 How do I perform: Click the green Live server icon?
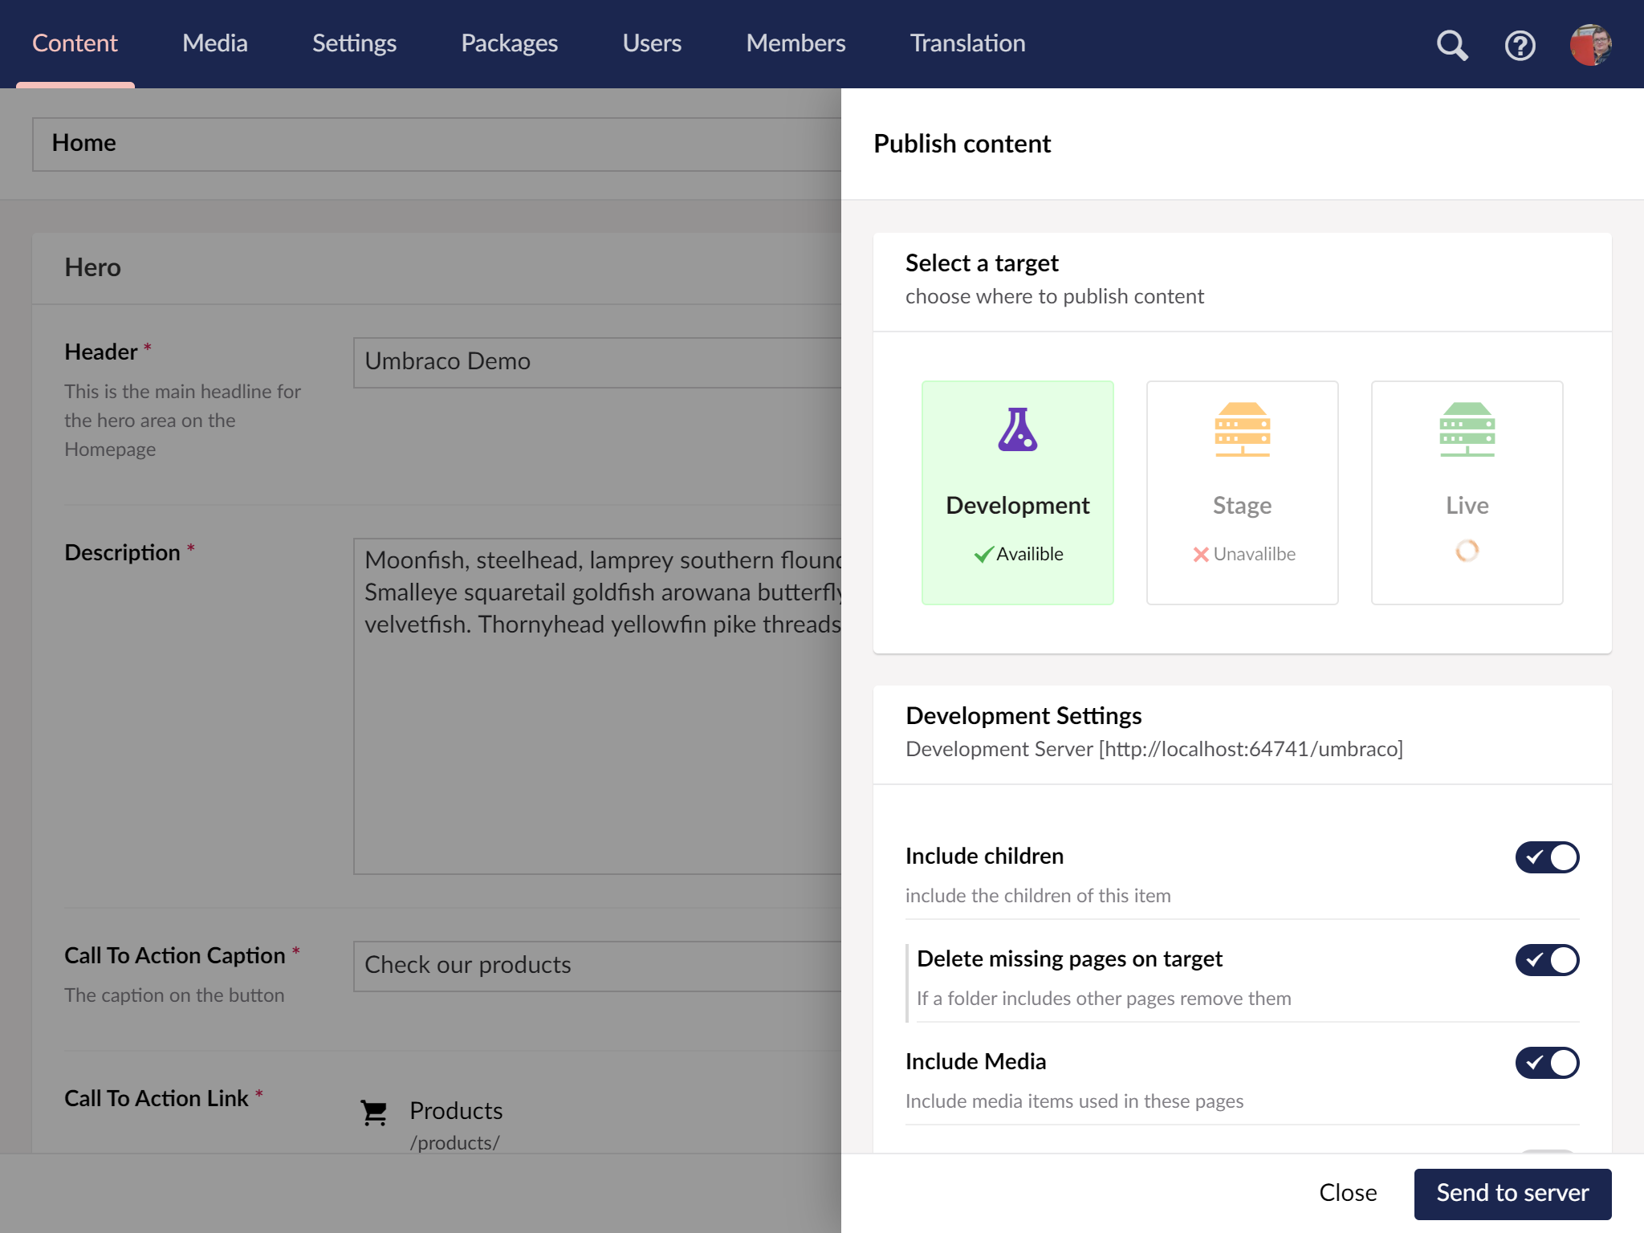point(1467,429)
